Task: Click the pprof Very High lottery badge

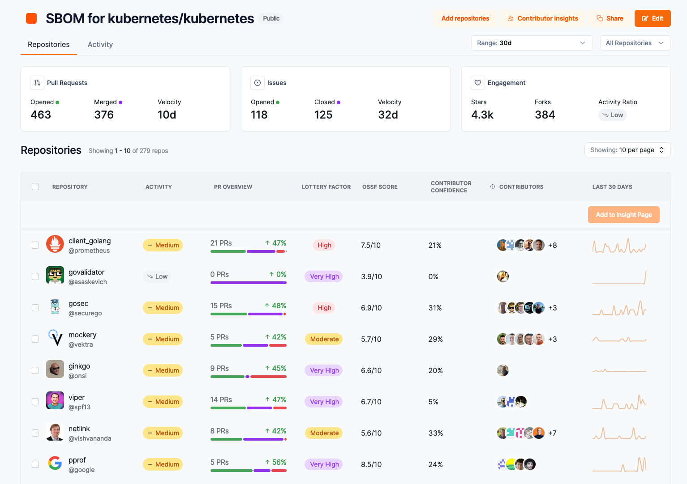Action: [x=324, y=464]
